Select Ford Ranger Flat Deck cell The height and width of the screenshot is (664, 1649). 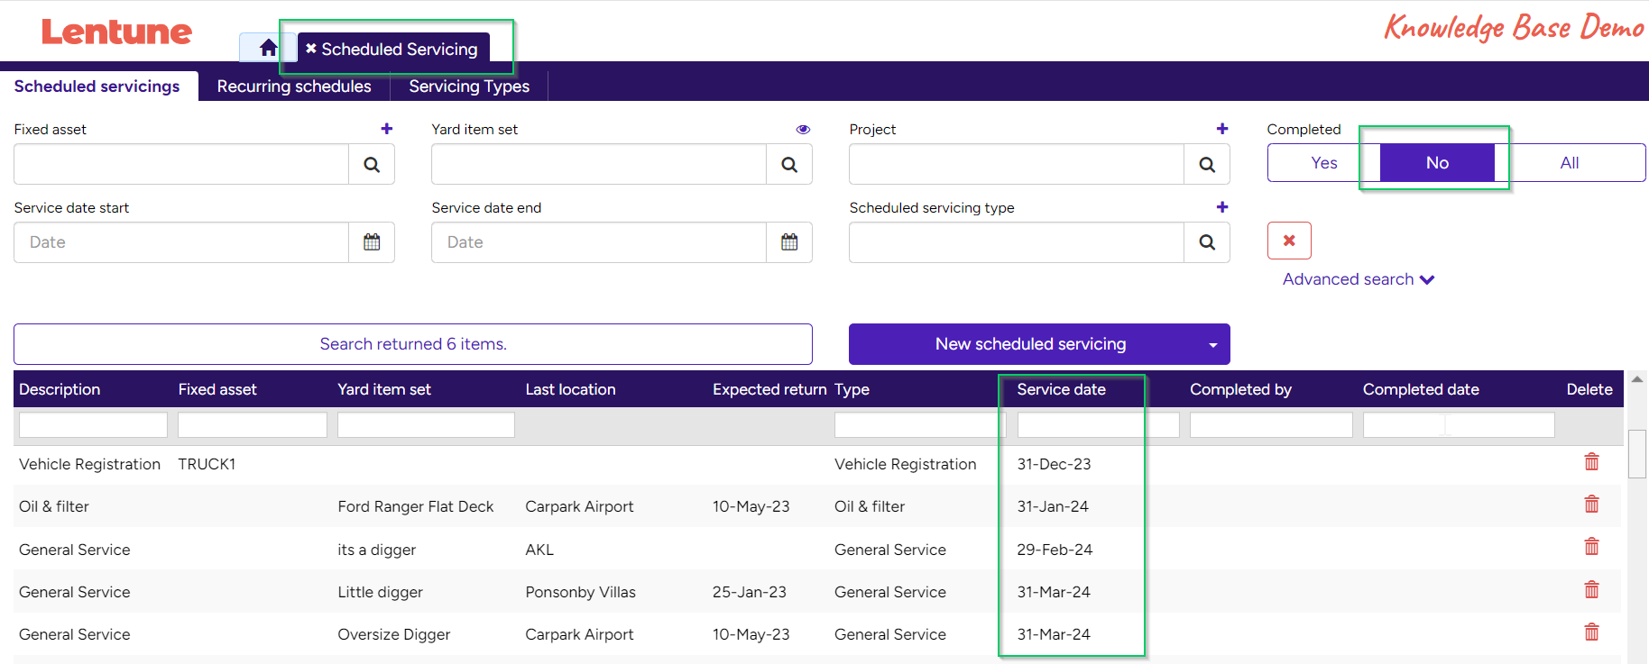coord(416,506)
